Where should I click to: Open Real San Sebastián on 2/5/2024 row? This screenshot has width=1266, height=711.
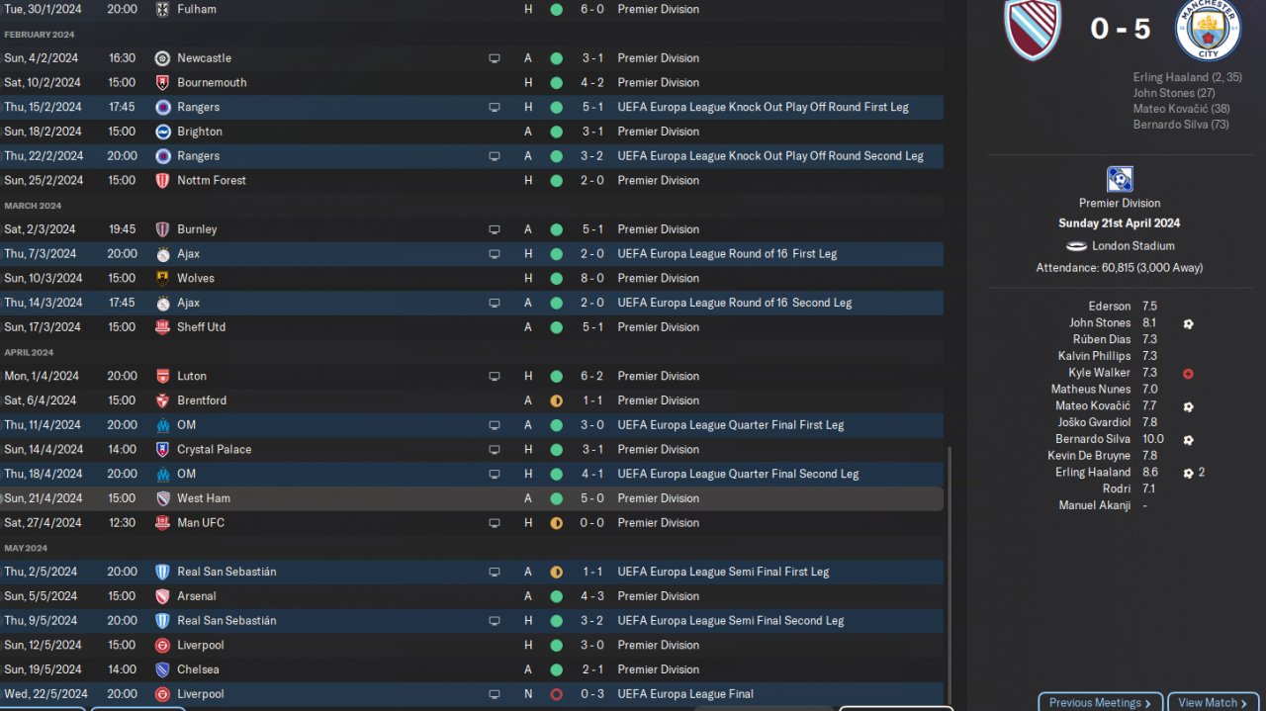(226, 572)
